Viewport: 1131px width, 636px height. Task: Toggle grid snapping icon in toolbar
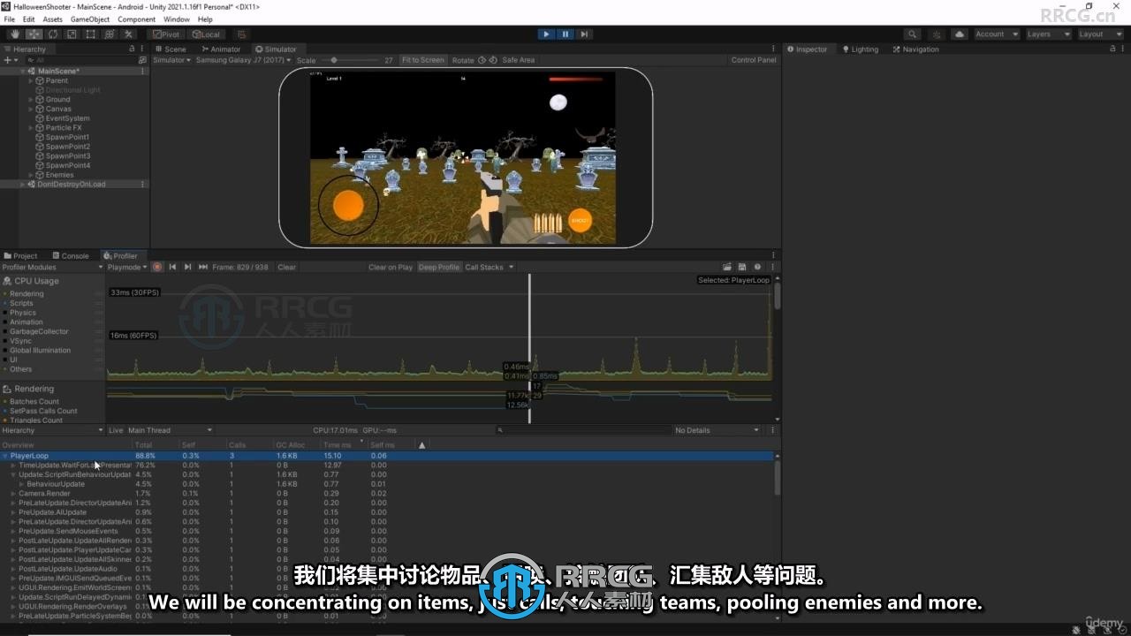tap(242, 34)
